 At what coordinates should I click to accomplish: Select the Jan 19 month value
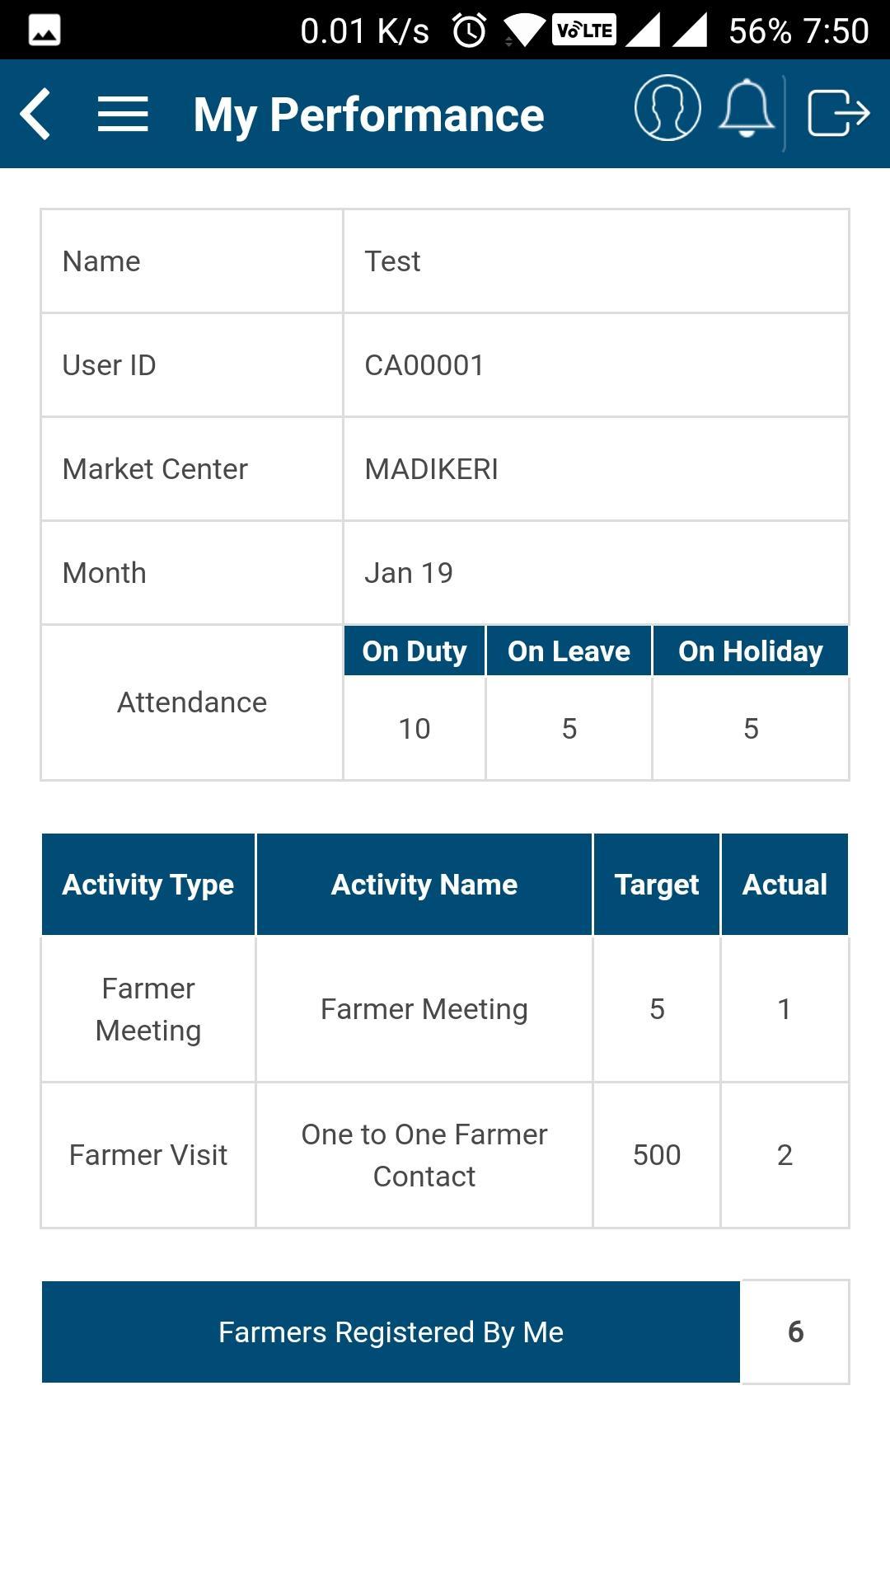pyautogui.click(x=409, y=573)
